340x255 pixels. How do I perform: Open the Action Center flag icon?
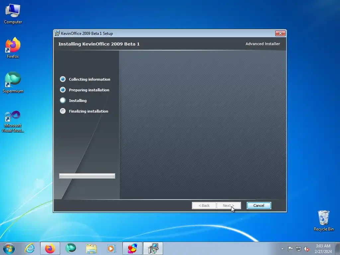(290, 249)
